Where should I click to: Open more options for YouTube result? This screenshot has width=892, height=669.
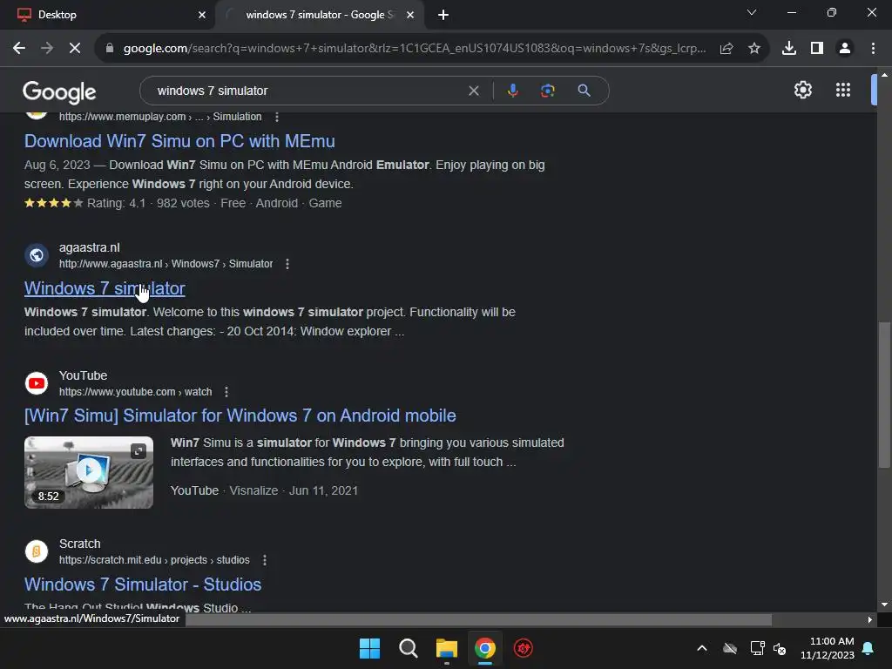(x=226, y=392)
